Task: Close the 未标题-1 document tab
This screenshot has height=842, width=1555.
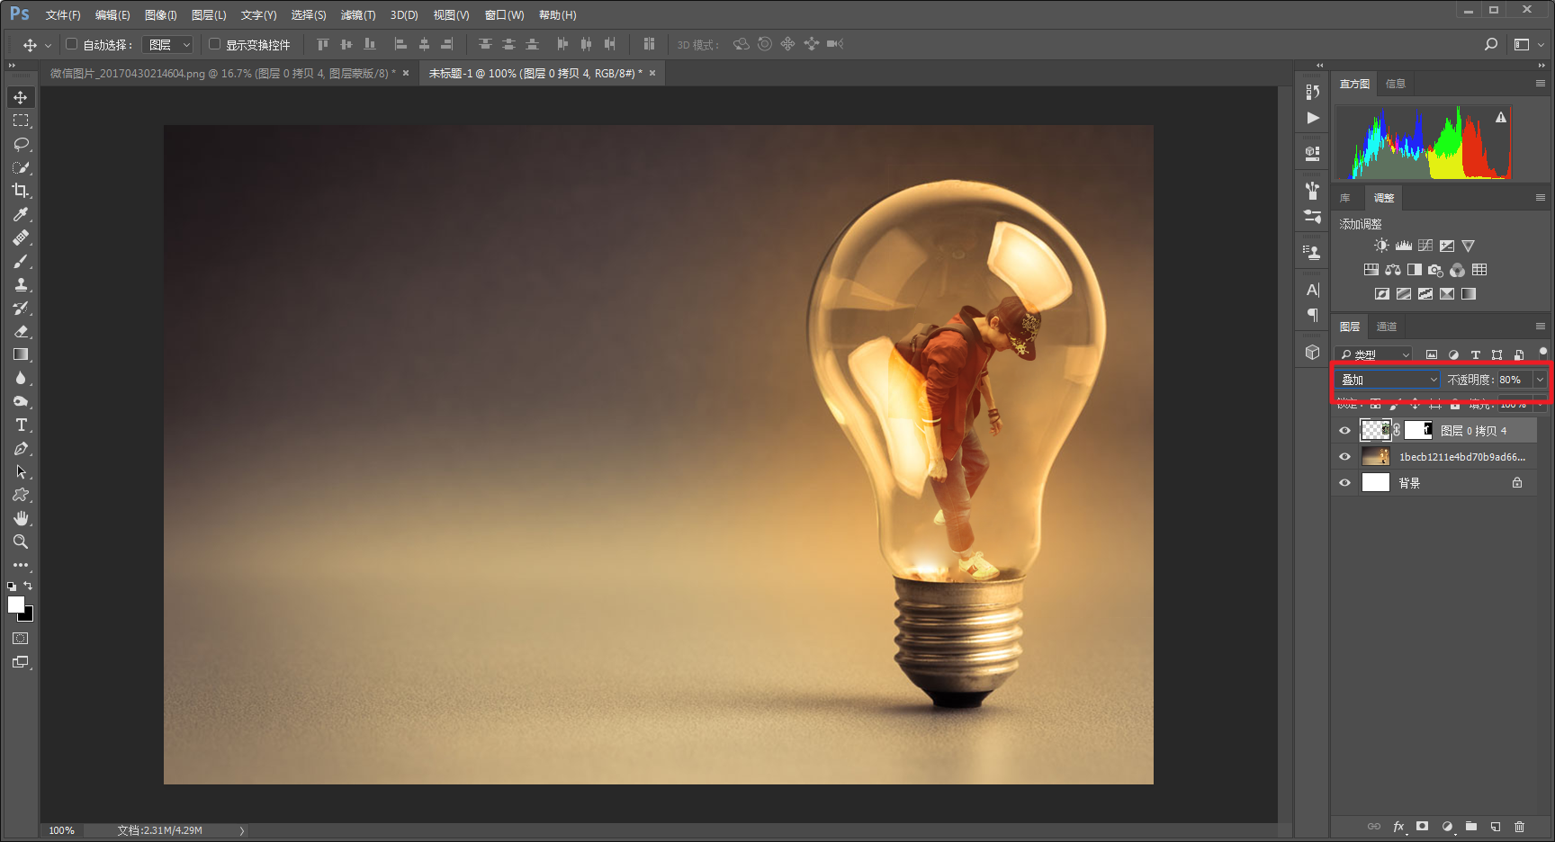Action: pyautogui.click(x=652, y=74)
